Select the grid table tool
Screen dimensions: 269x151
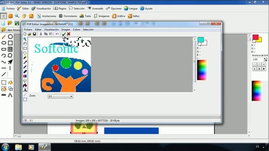point(10,49)
